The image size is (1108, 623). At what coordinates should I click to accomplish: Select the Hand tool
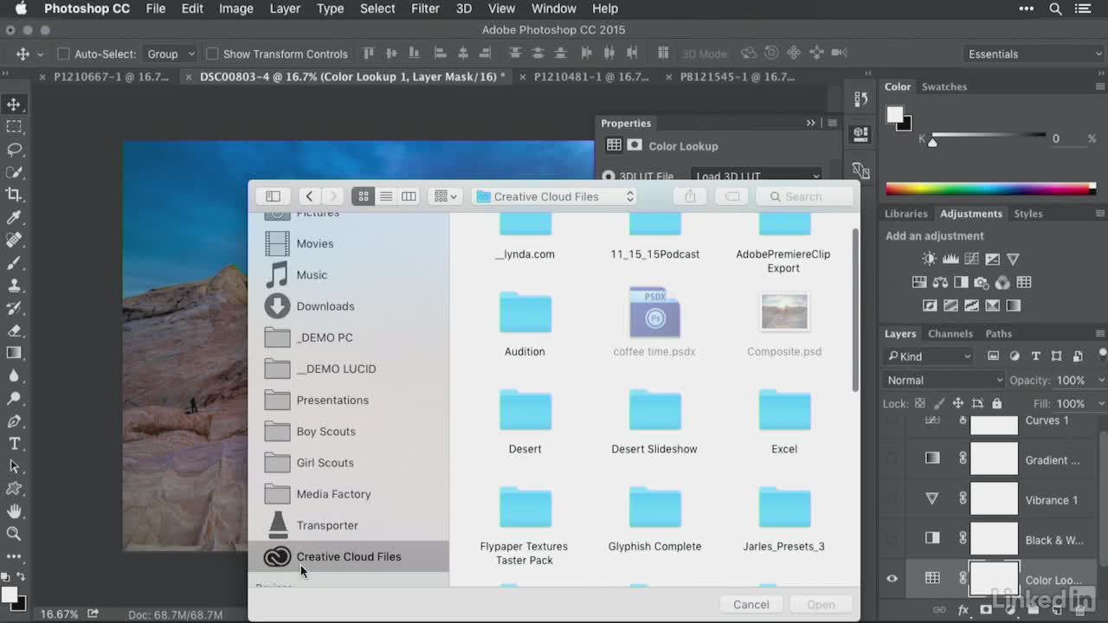14,511
